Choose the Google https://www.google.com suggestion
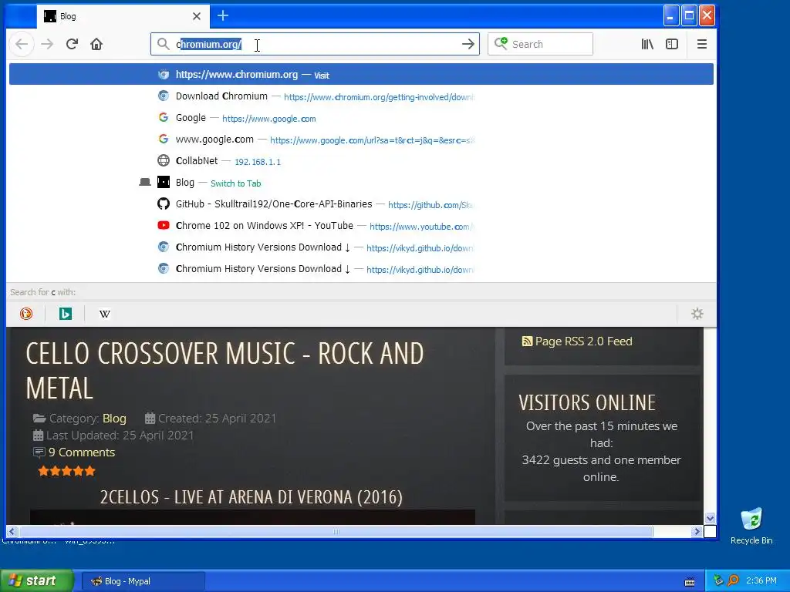790x592 pixels. point(361,118)
